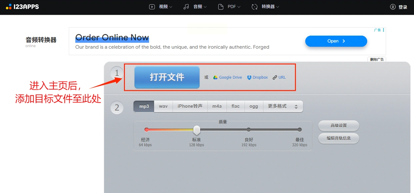Click the video play icon in navbar

152,7
